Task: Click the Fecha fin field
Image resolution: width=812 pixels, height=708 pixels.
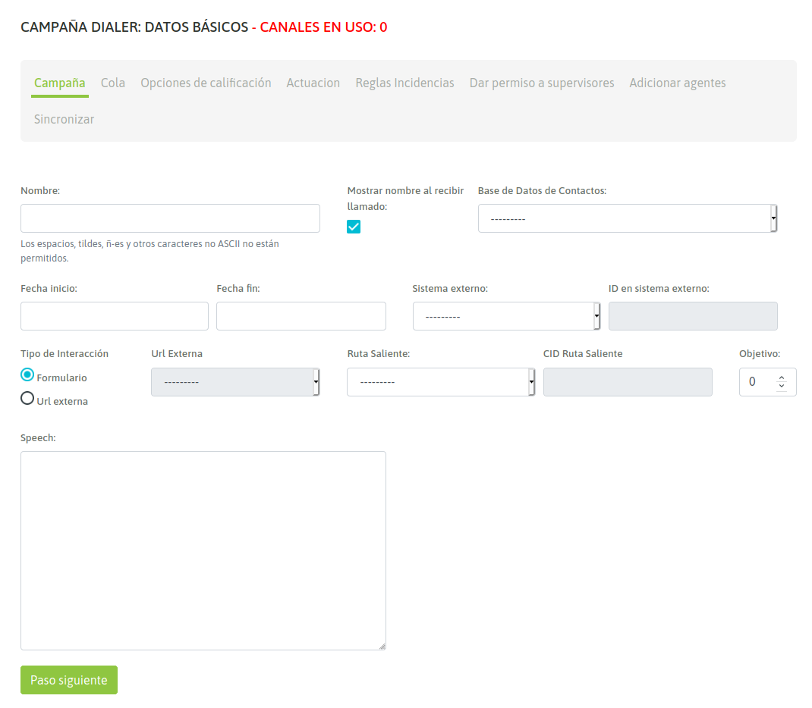Action: point(301,316)
